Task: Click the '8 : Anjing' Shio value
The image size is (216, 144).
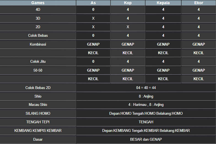Action: 146,96
